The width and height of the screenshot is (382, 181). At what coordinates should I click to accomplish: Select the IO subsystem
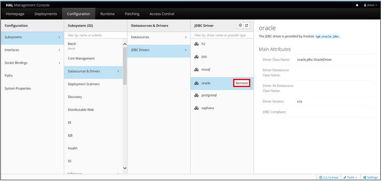tap(93, 161)
